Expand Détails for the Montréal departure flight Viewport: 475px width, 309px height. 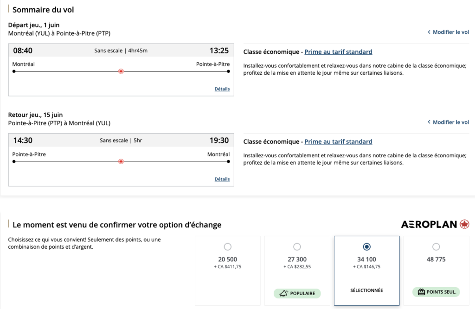(x=222, y=89)
